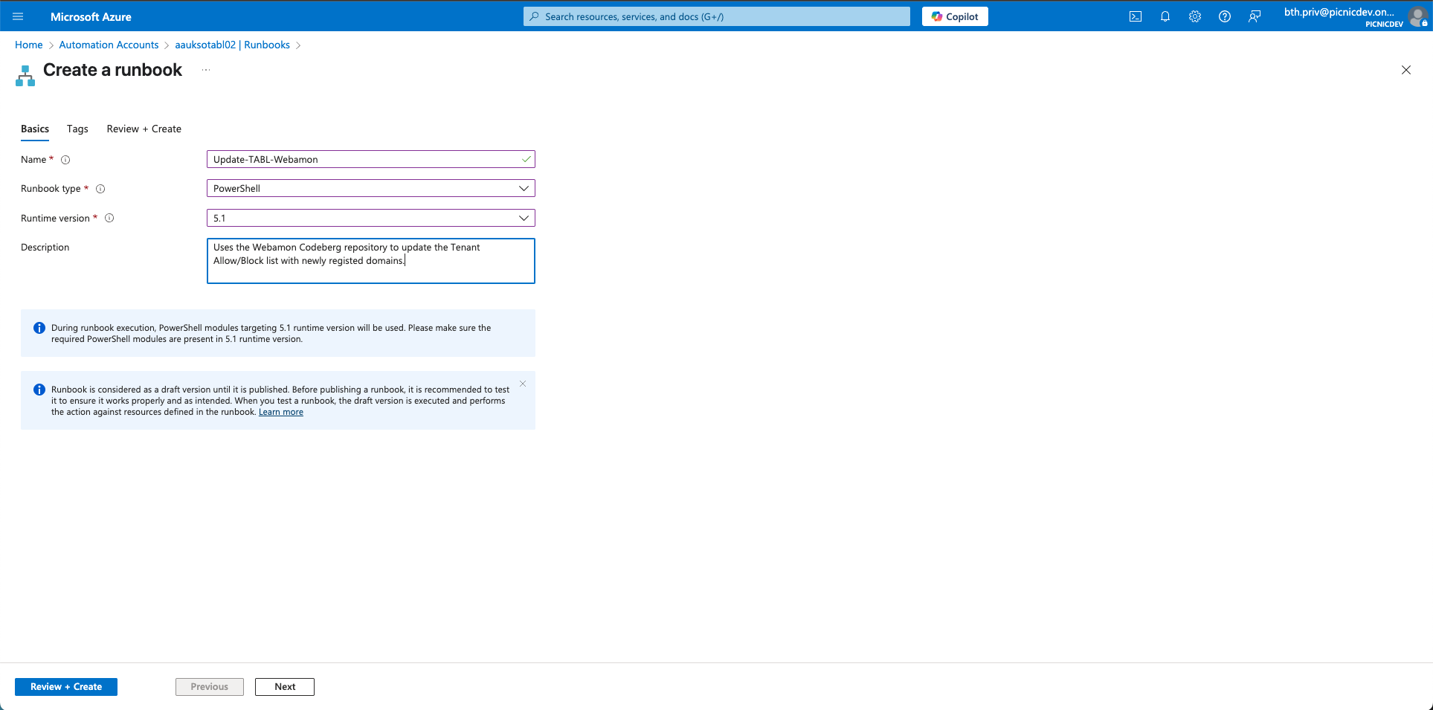Switch to the Review + Create tab
Viewport: 1433px width, 710px height.
click(x=144, y=129)
